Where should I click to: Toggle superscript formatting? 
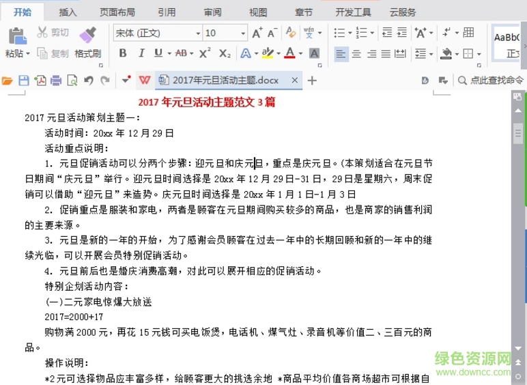(x=205, y=53)
